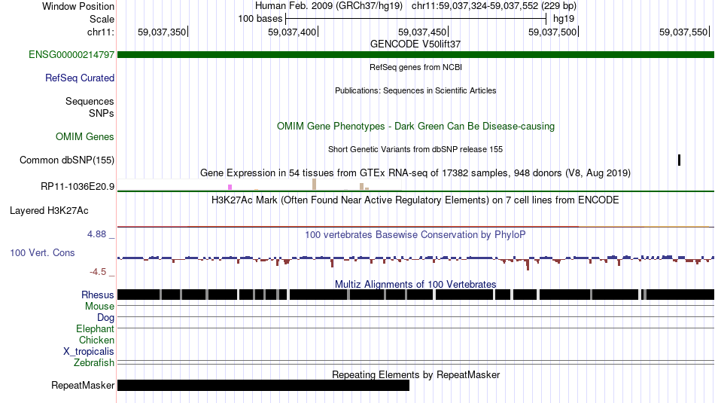Image resolution: width=715 pixels, height=403 pixels.
Task: Click the Common dbSNP(155) label
Action: (66, 160)
